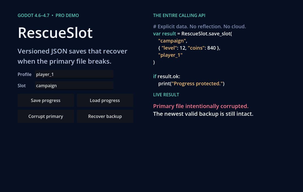Click the 'Versioned JSON saves' tagline text
The height and width of the screenshot is (192, 303).
(x=72, y=56)
